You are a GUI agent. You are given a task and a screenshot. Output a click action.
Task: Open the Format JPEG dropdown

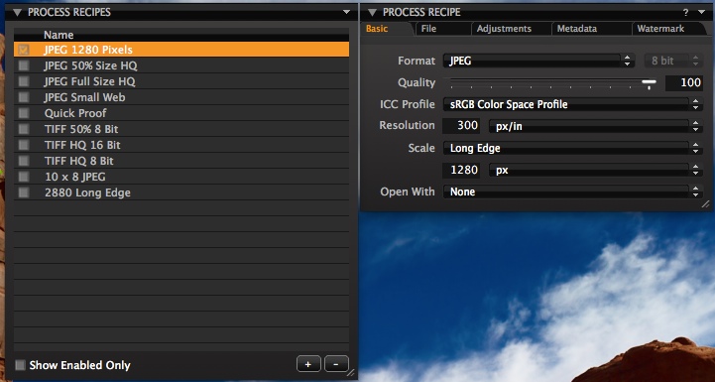pyautogui.click(x=538, y=61)
